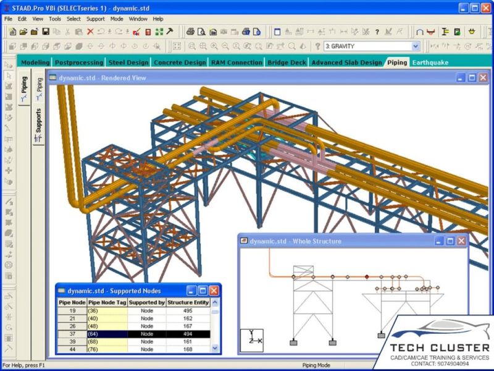
Task: Switch to the Earthquake tab
Action: (430, 62)
